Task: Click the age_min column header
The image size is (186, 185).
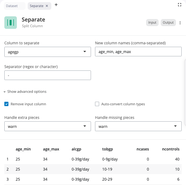Action: [23, 149]
